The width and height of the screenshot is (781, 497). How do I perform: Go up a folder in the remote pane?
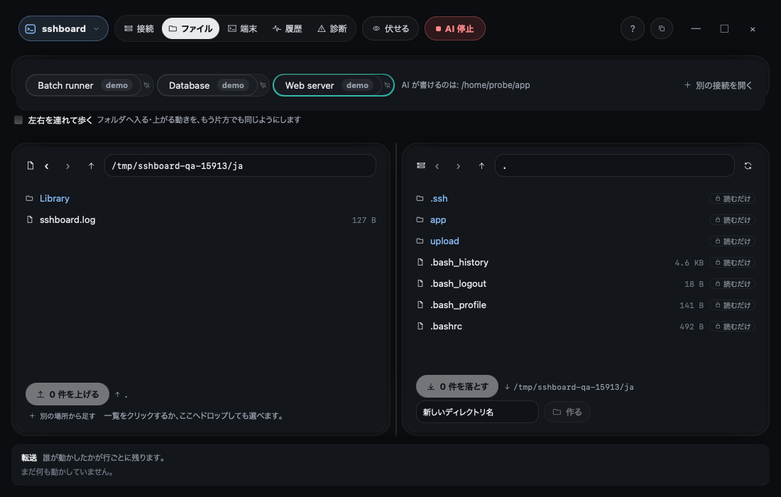point(481,166)
